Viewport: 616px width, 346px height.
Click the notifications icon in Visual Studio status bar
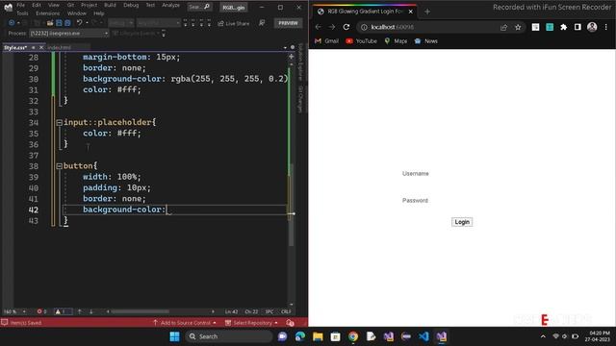click(291, 323)
